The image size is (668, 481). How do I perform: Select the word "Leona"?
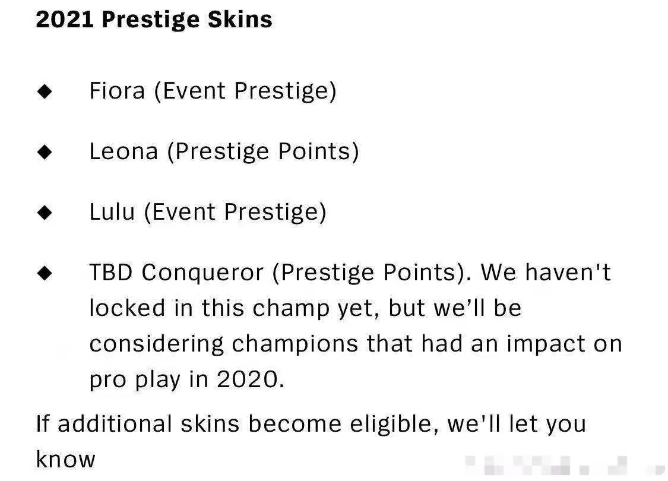(x=124, y=151)
